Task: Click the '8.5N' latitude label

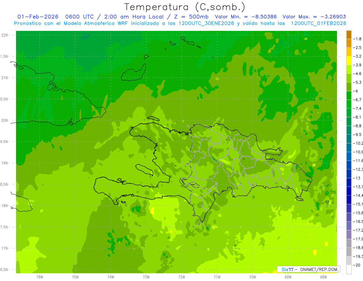Action: 4,184
